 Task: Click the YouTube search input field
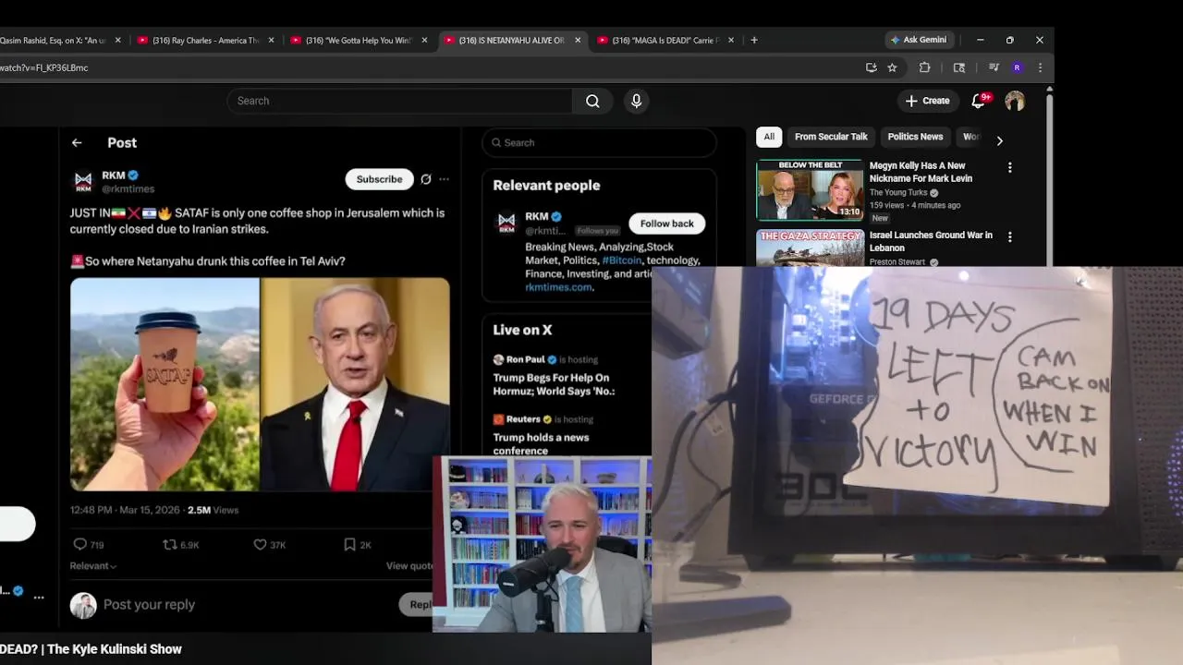pos(401,101)
